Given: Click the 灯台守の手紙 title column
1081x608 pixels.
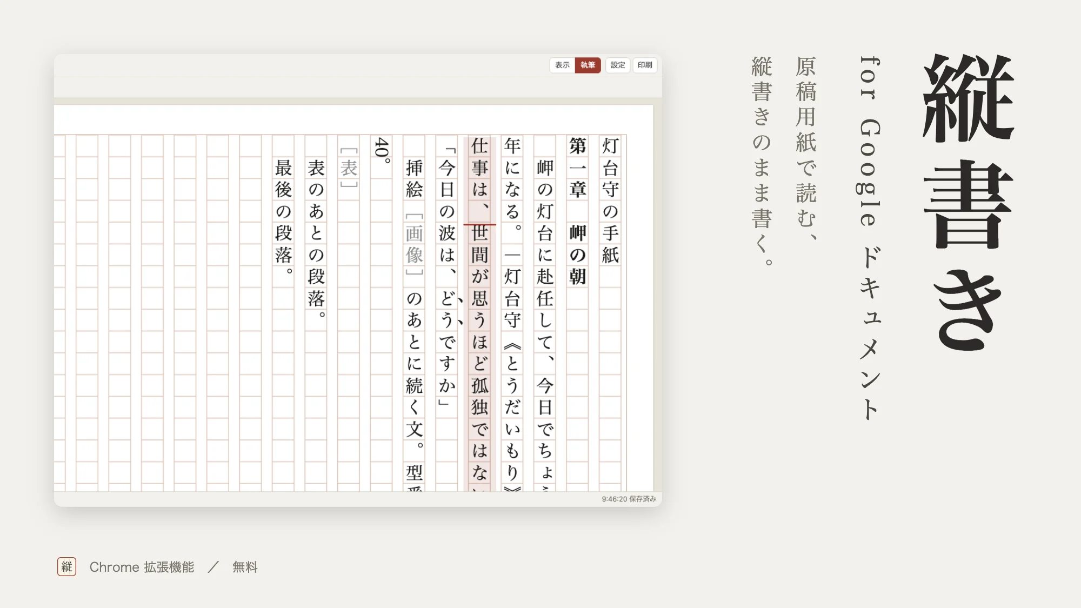Looking at the screenshot, I should click(x=610, y=200).
